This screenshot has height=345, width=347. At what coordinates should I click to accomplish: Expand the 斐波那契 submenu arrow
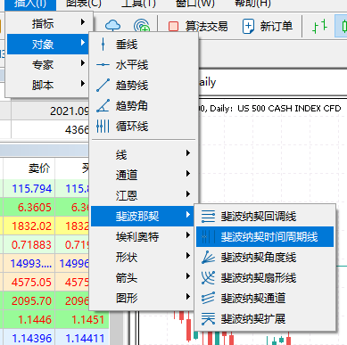pyautogui.click(x=188, y=215)
